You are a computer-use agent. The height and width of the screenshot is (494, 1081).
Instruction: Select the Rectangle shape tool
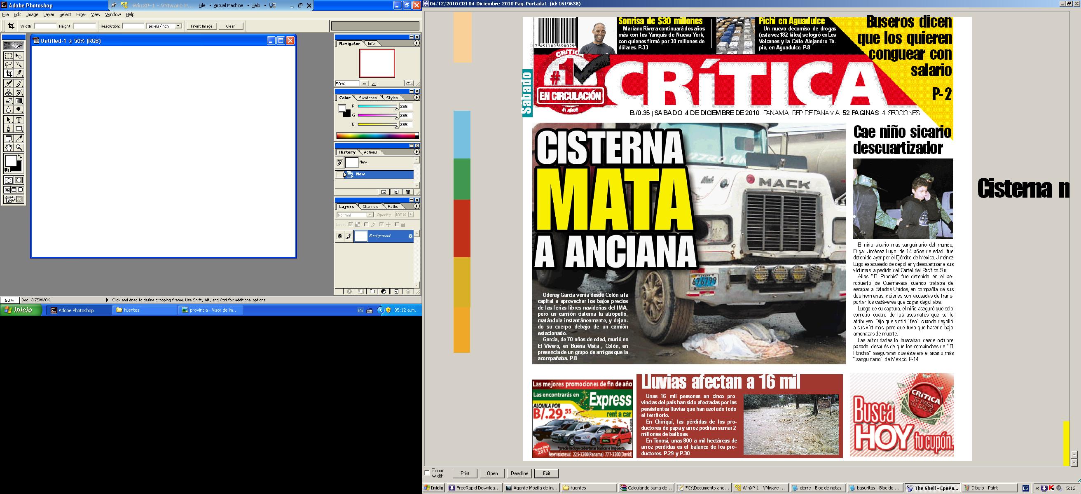(19, 129)
